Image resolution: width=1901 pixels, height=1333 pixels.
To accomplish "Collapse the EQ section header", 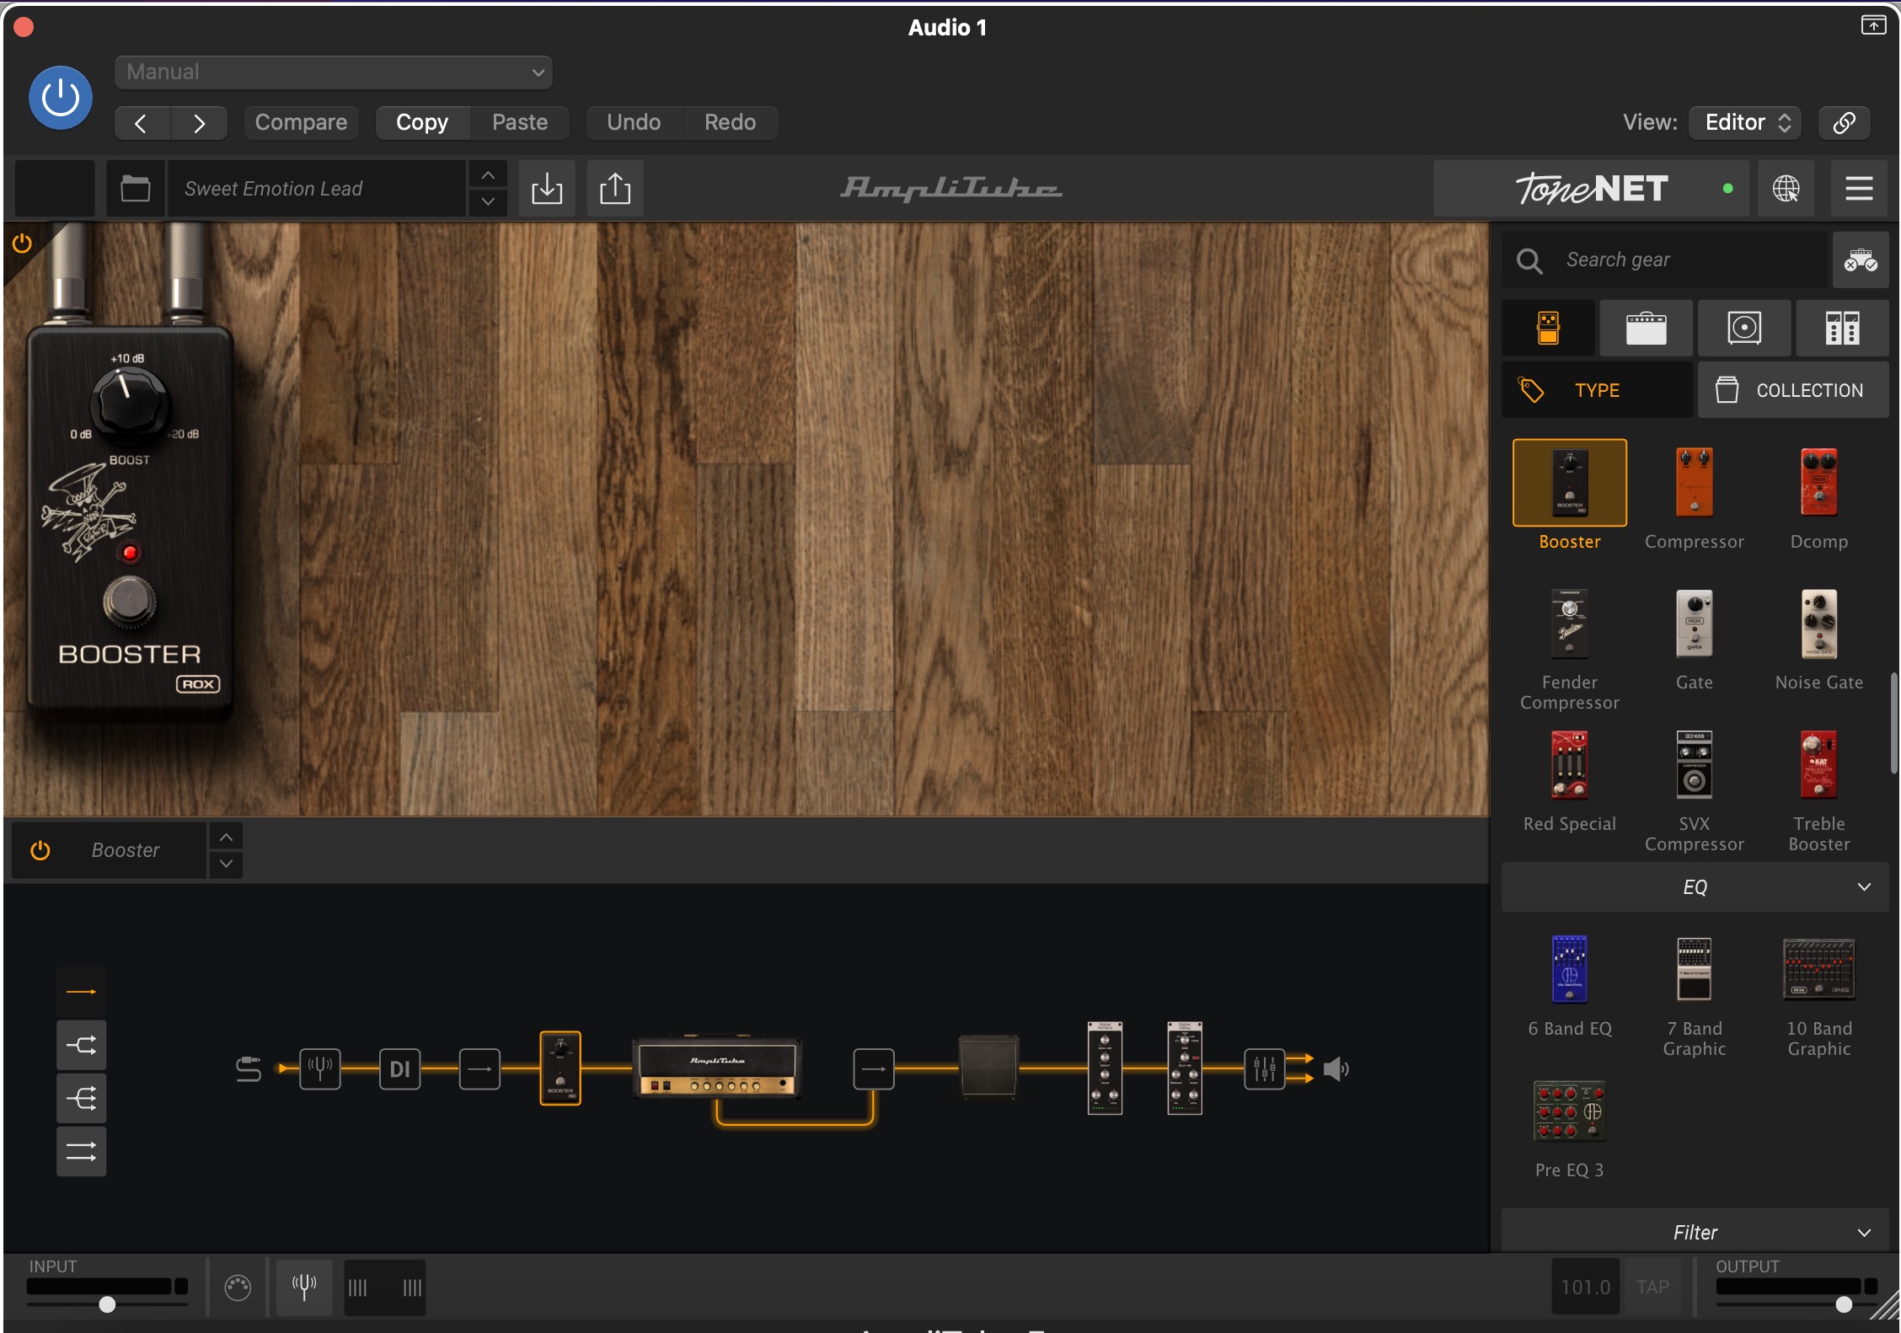I will (1695, 887).
